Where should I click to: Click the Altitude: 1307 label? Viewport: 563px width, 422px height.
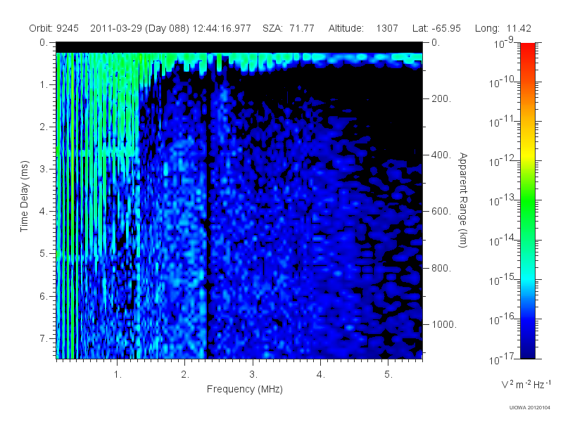(363, 28)
